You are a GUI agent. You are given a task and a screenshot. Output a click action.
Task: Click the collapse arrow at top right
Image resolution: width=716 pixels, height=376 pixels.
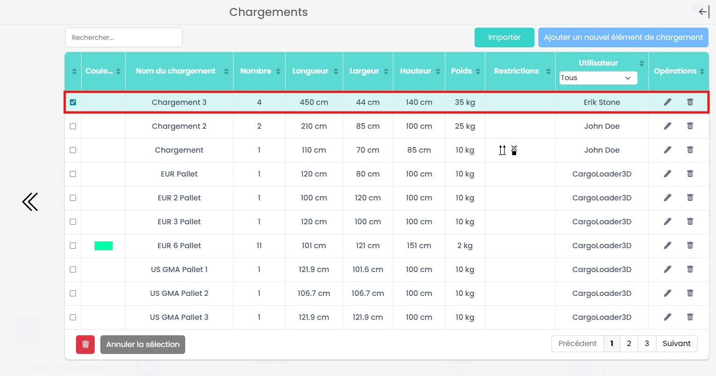point(704,12)
